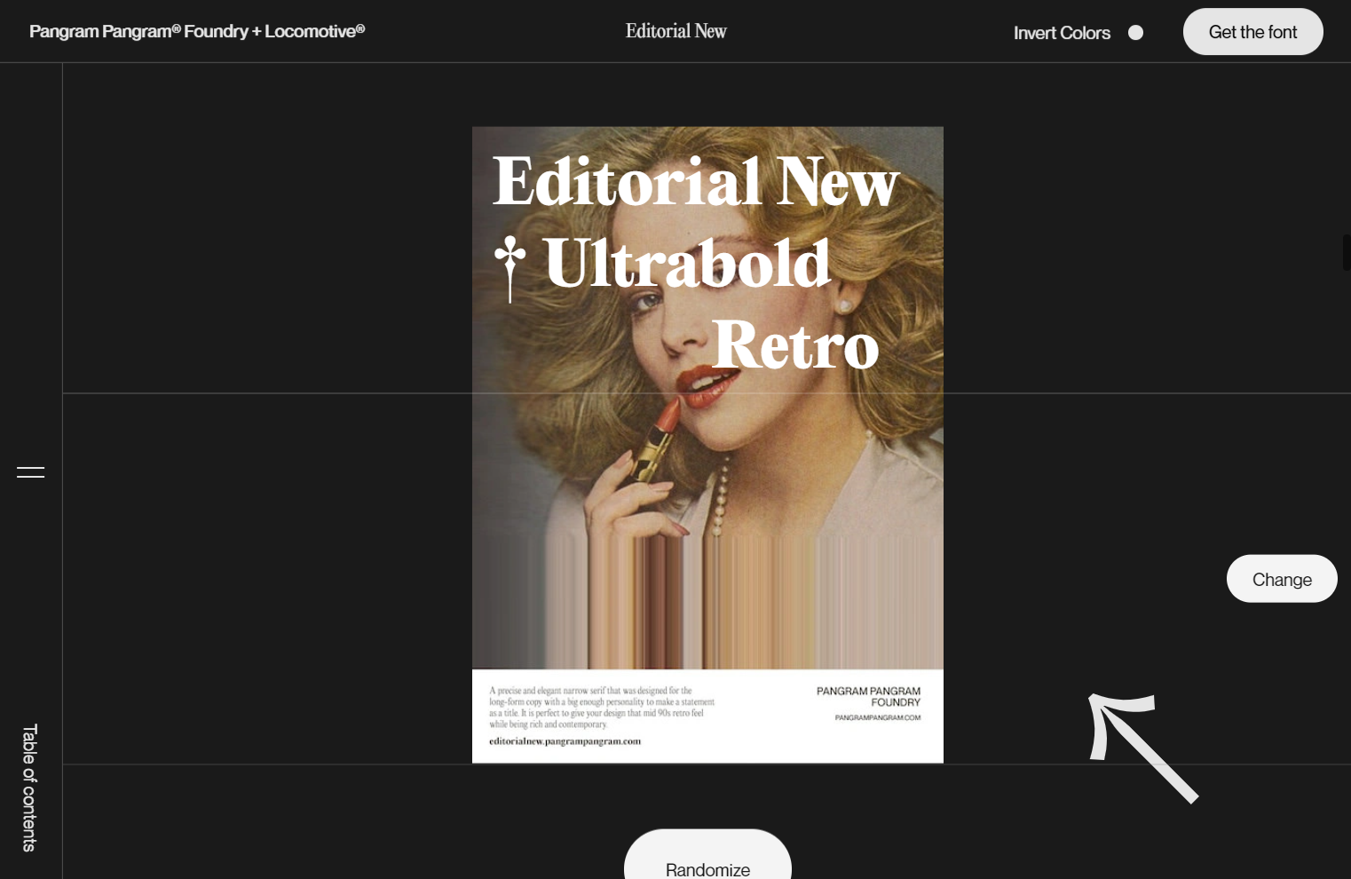Click the dagger ornament glyph on poster
Image resolution: width=1351 pixels, height=879 pixels.
tap(510, 268)
